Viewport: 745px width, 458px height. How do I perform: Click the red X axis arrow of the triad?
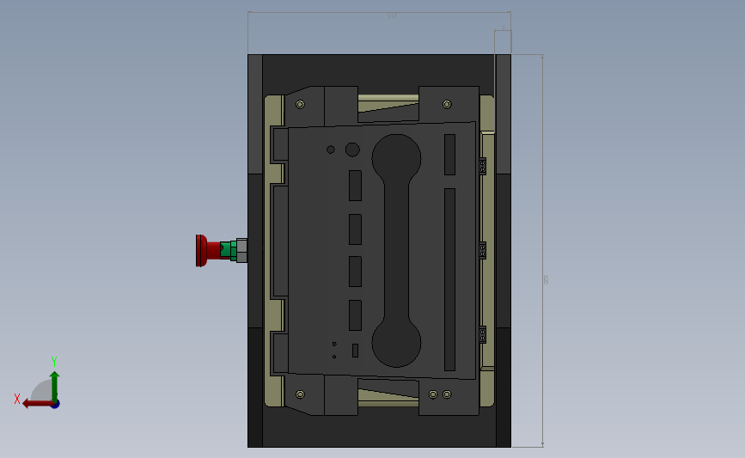coord(37,404)
